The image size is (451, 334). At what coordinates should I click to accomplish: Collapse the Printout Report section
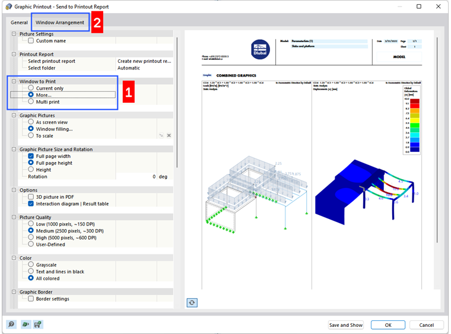(14, 54)
